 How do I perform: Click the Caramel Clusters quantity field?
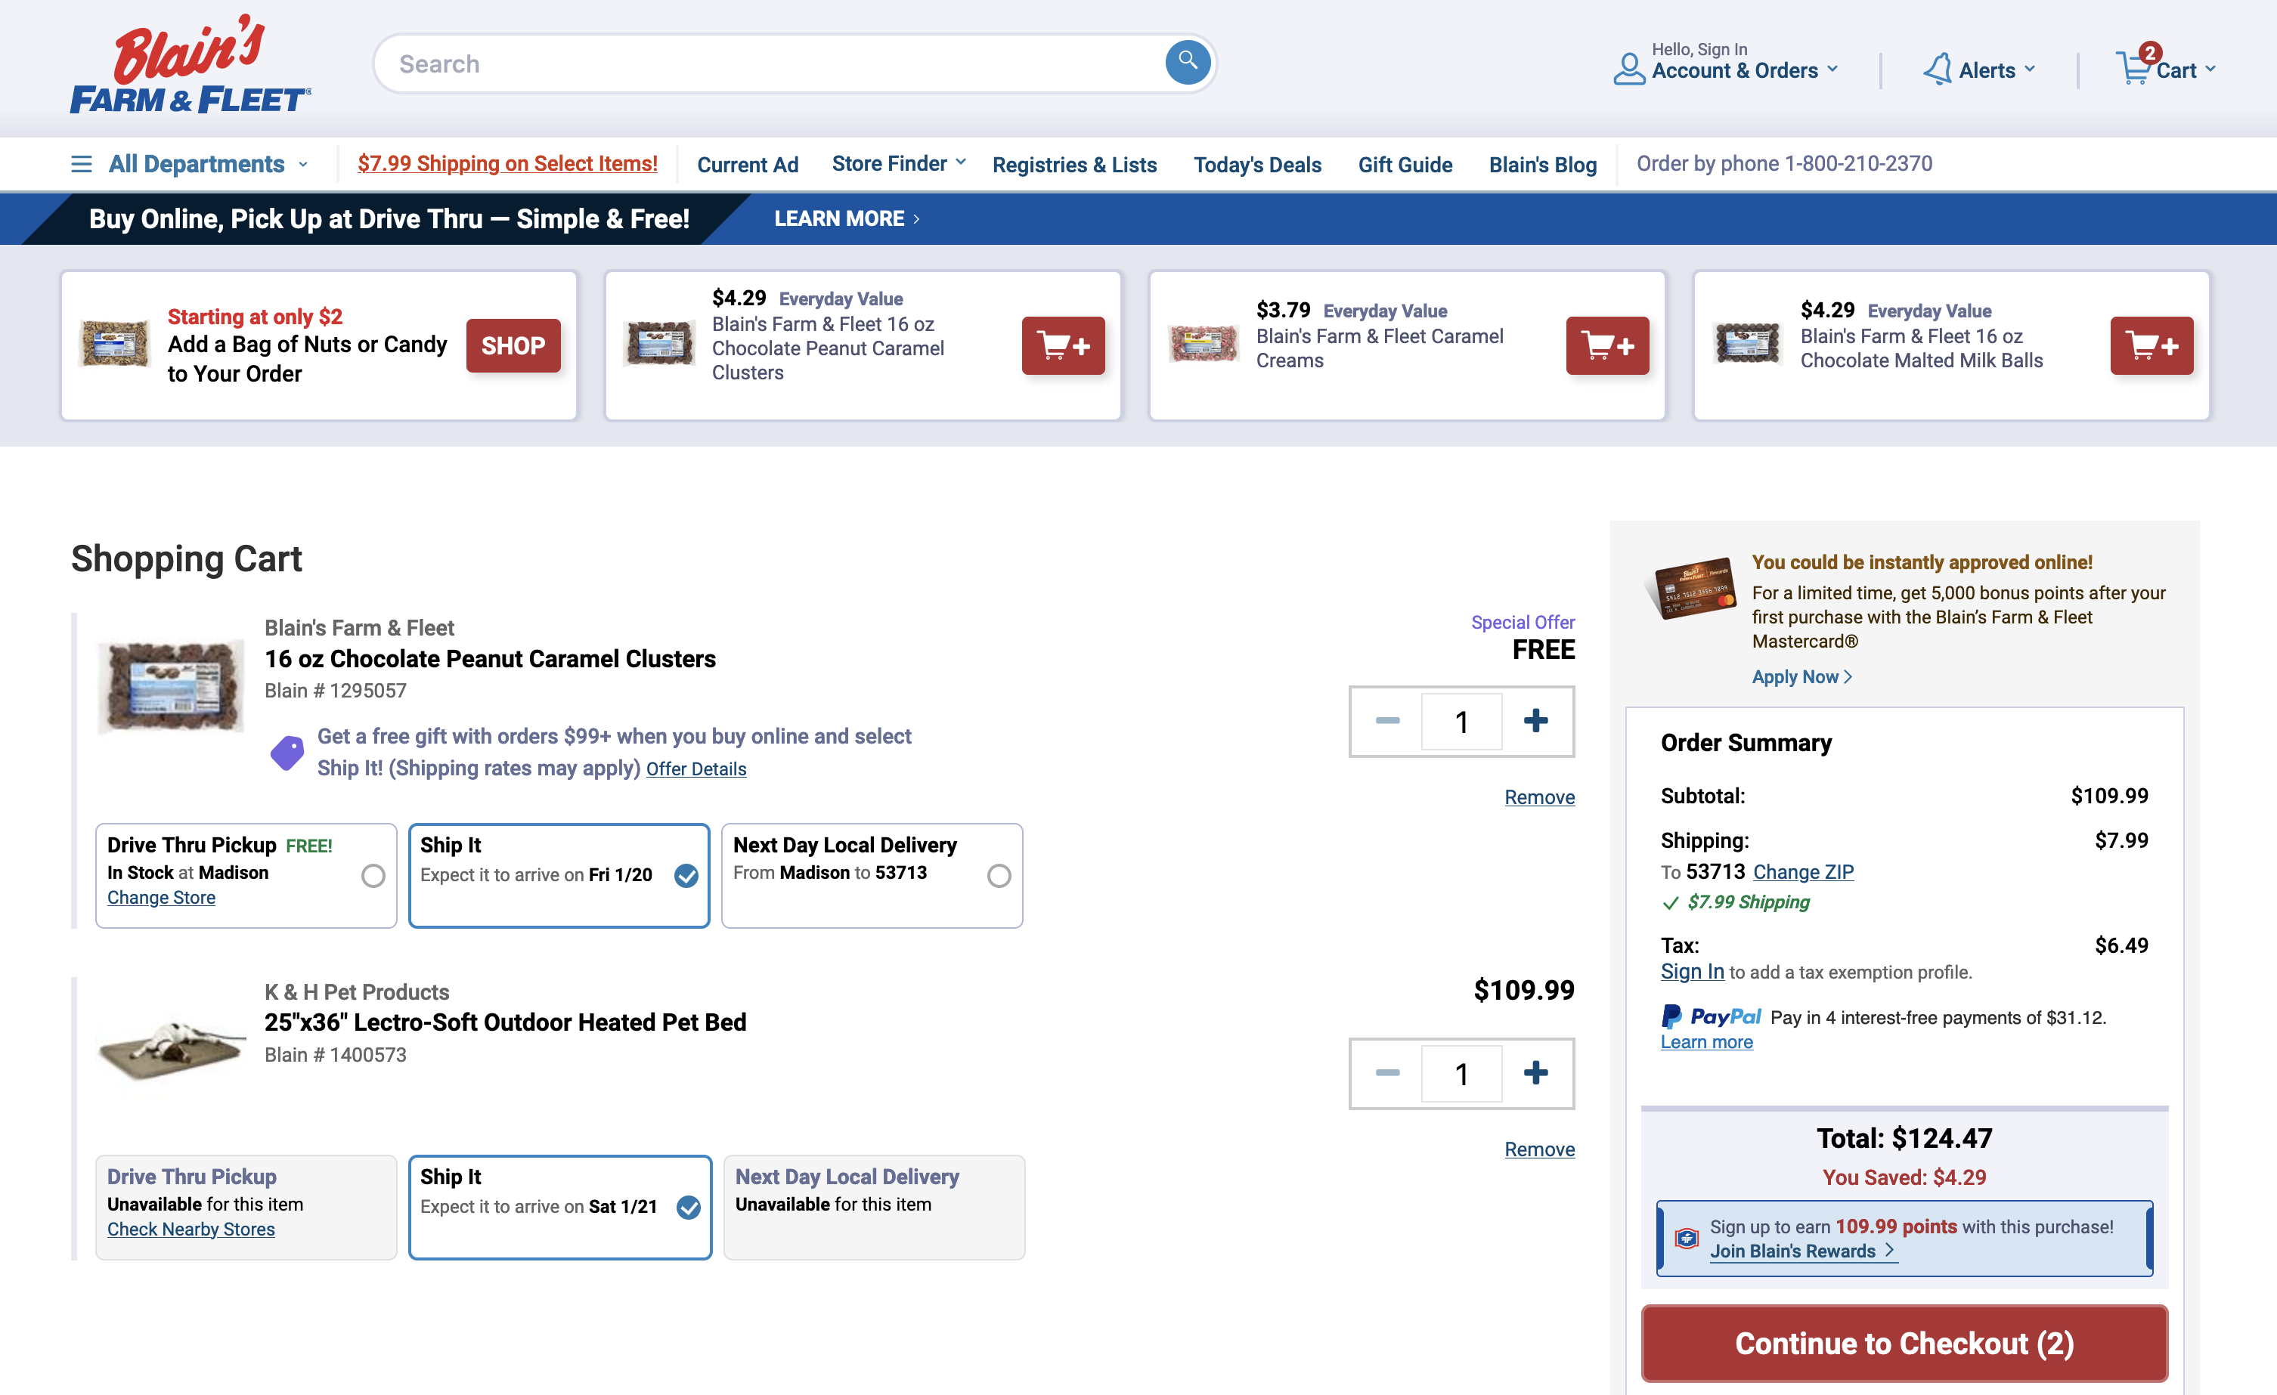click(1461, 721)
